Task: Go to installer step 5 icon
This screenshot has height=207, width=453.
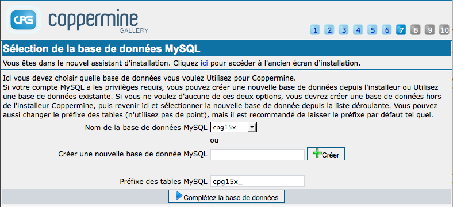Action: coord(373,30)
